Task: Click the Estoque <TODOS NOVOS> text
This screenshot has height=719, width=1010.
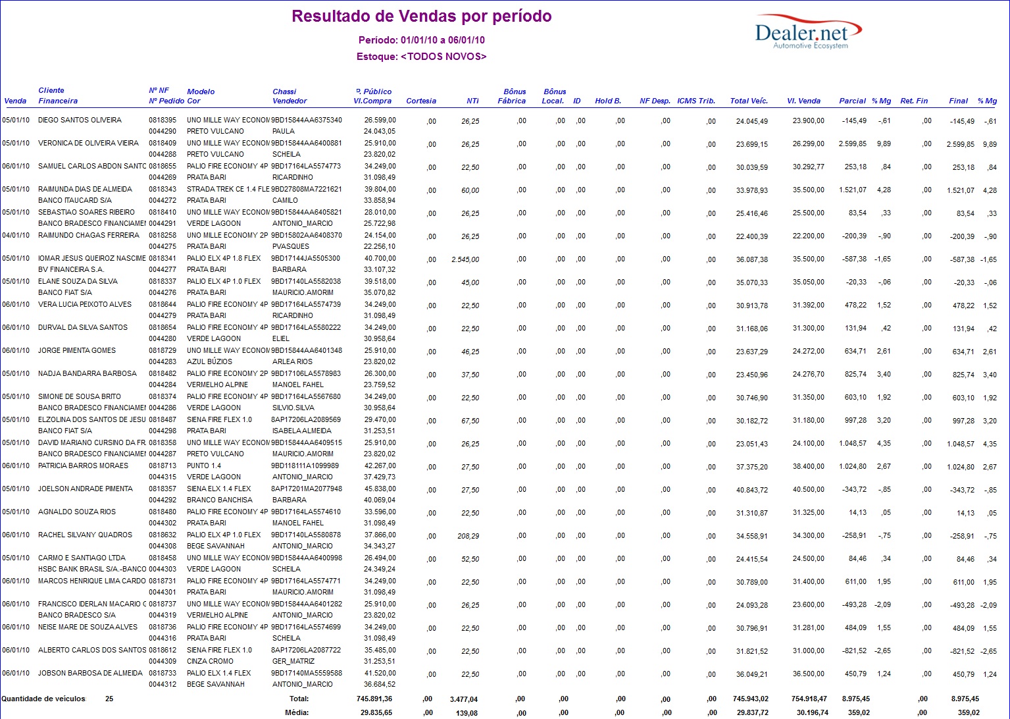Action: tap(422, 57)
